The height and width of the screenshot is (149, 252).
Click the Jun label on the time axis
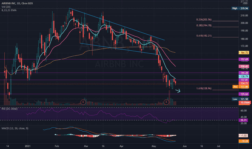pyautogui.click(x=185, y=146)
